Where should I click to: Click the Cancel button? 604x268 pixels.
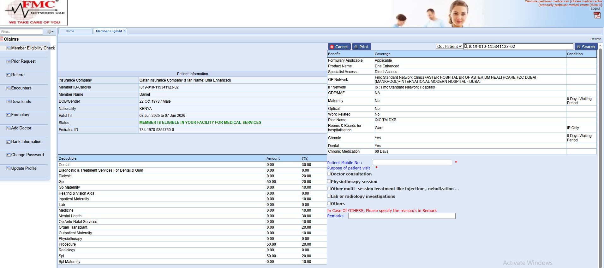339,47
